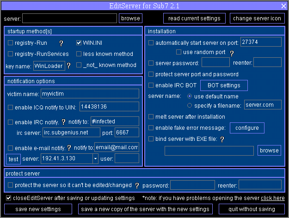This screenshot has height=218, width=289.
Task: Check bind server with EXE file
Action: [151, 139]
